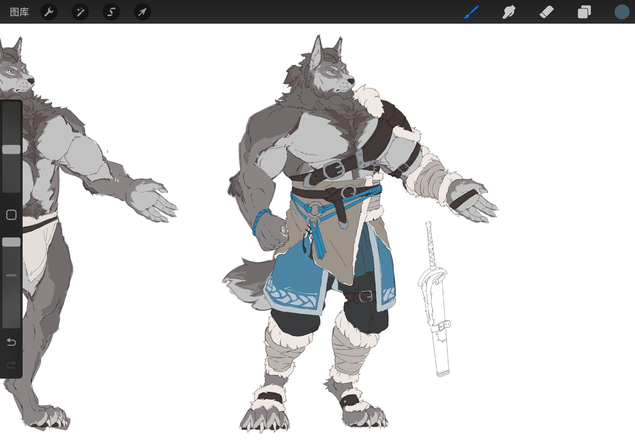This screenshot has height=441, width=635.
Task: Open the active color picker circle
Action: click(x=622, y=12)
